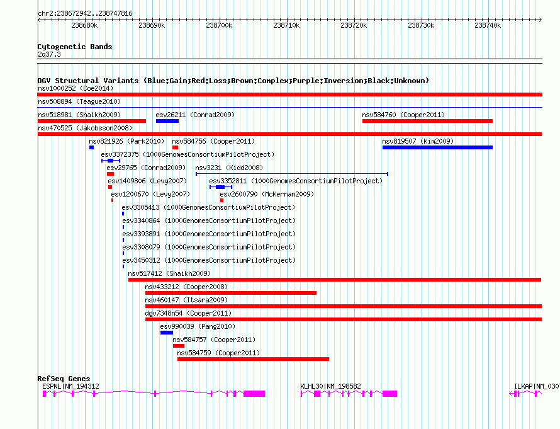This screenshot has height=429, width=560.
Task: Click the nsv584759 red loss bar
Action: coord(253,359)
